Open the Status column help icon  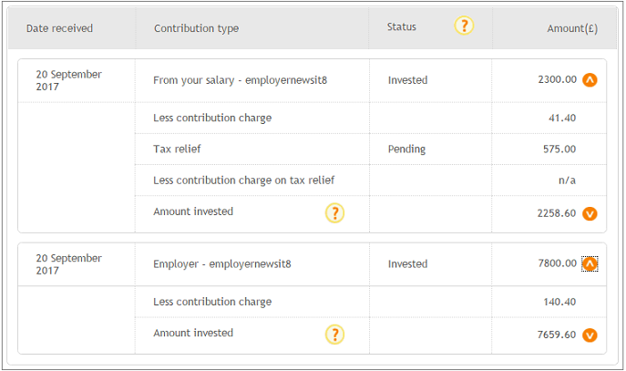point(464,26)
